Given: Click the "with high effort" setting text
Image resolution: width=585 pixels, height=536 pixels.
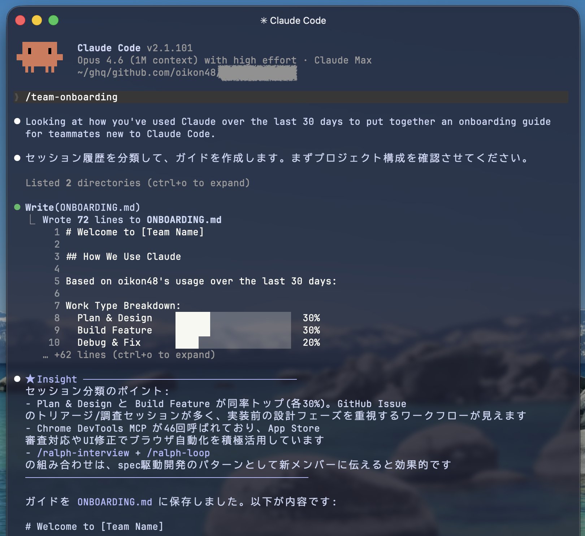Looking at the screenshot, I should tap(251, 60).
